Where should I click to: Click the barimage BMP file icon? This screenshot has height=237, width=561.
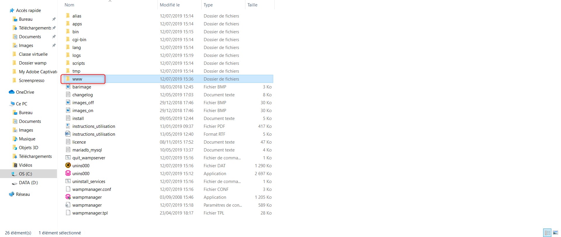pos(68,87)
